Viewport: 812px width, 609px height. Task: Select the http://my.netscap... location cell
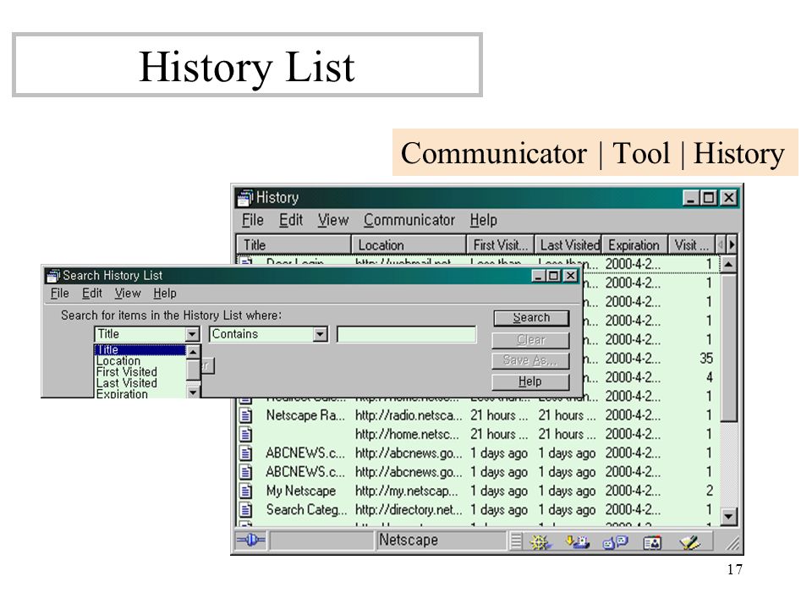[x=407, y=491]
